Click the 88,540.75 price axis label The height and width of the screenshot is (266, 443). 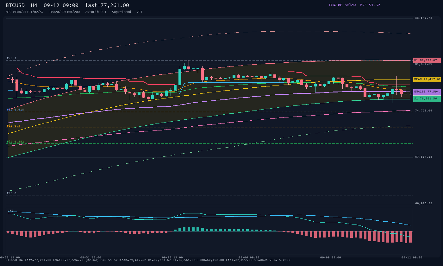coord(423,18)
